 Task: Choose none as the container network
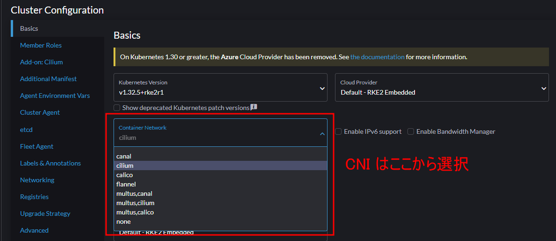pos(220,222)
